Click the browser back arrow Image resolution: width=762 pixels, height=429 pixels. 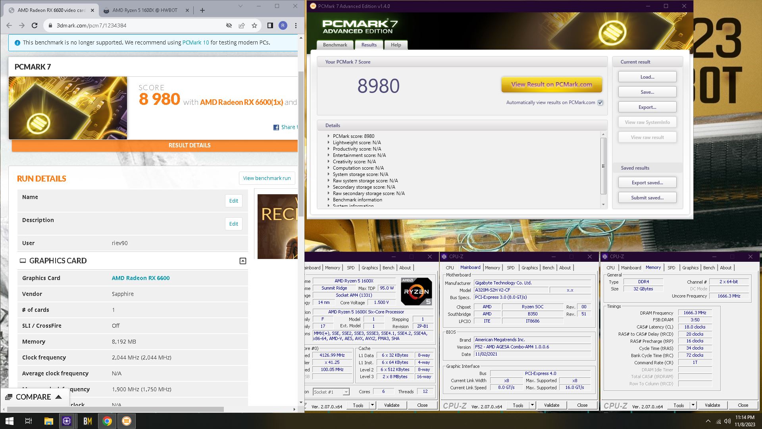[x=9, y=25]
